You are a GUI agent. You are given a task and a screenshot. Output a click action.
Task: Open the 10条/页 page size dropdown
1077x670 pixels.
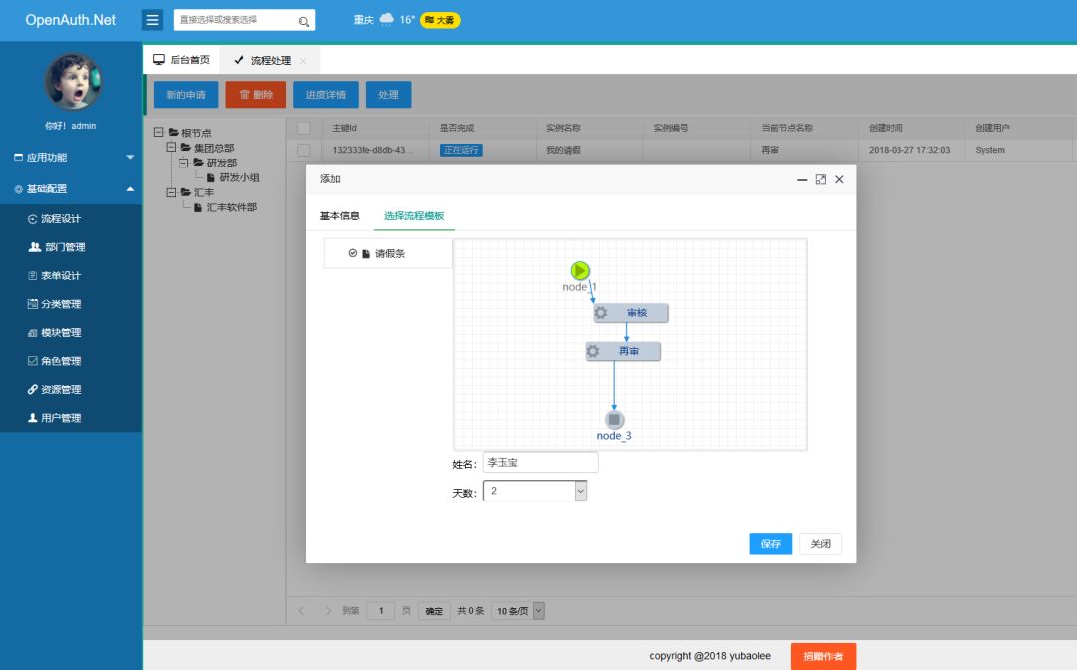pyautogui.click(x=518, y=610)
